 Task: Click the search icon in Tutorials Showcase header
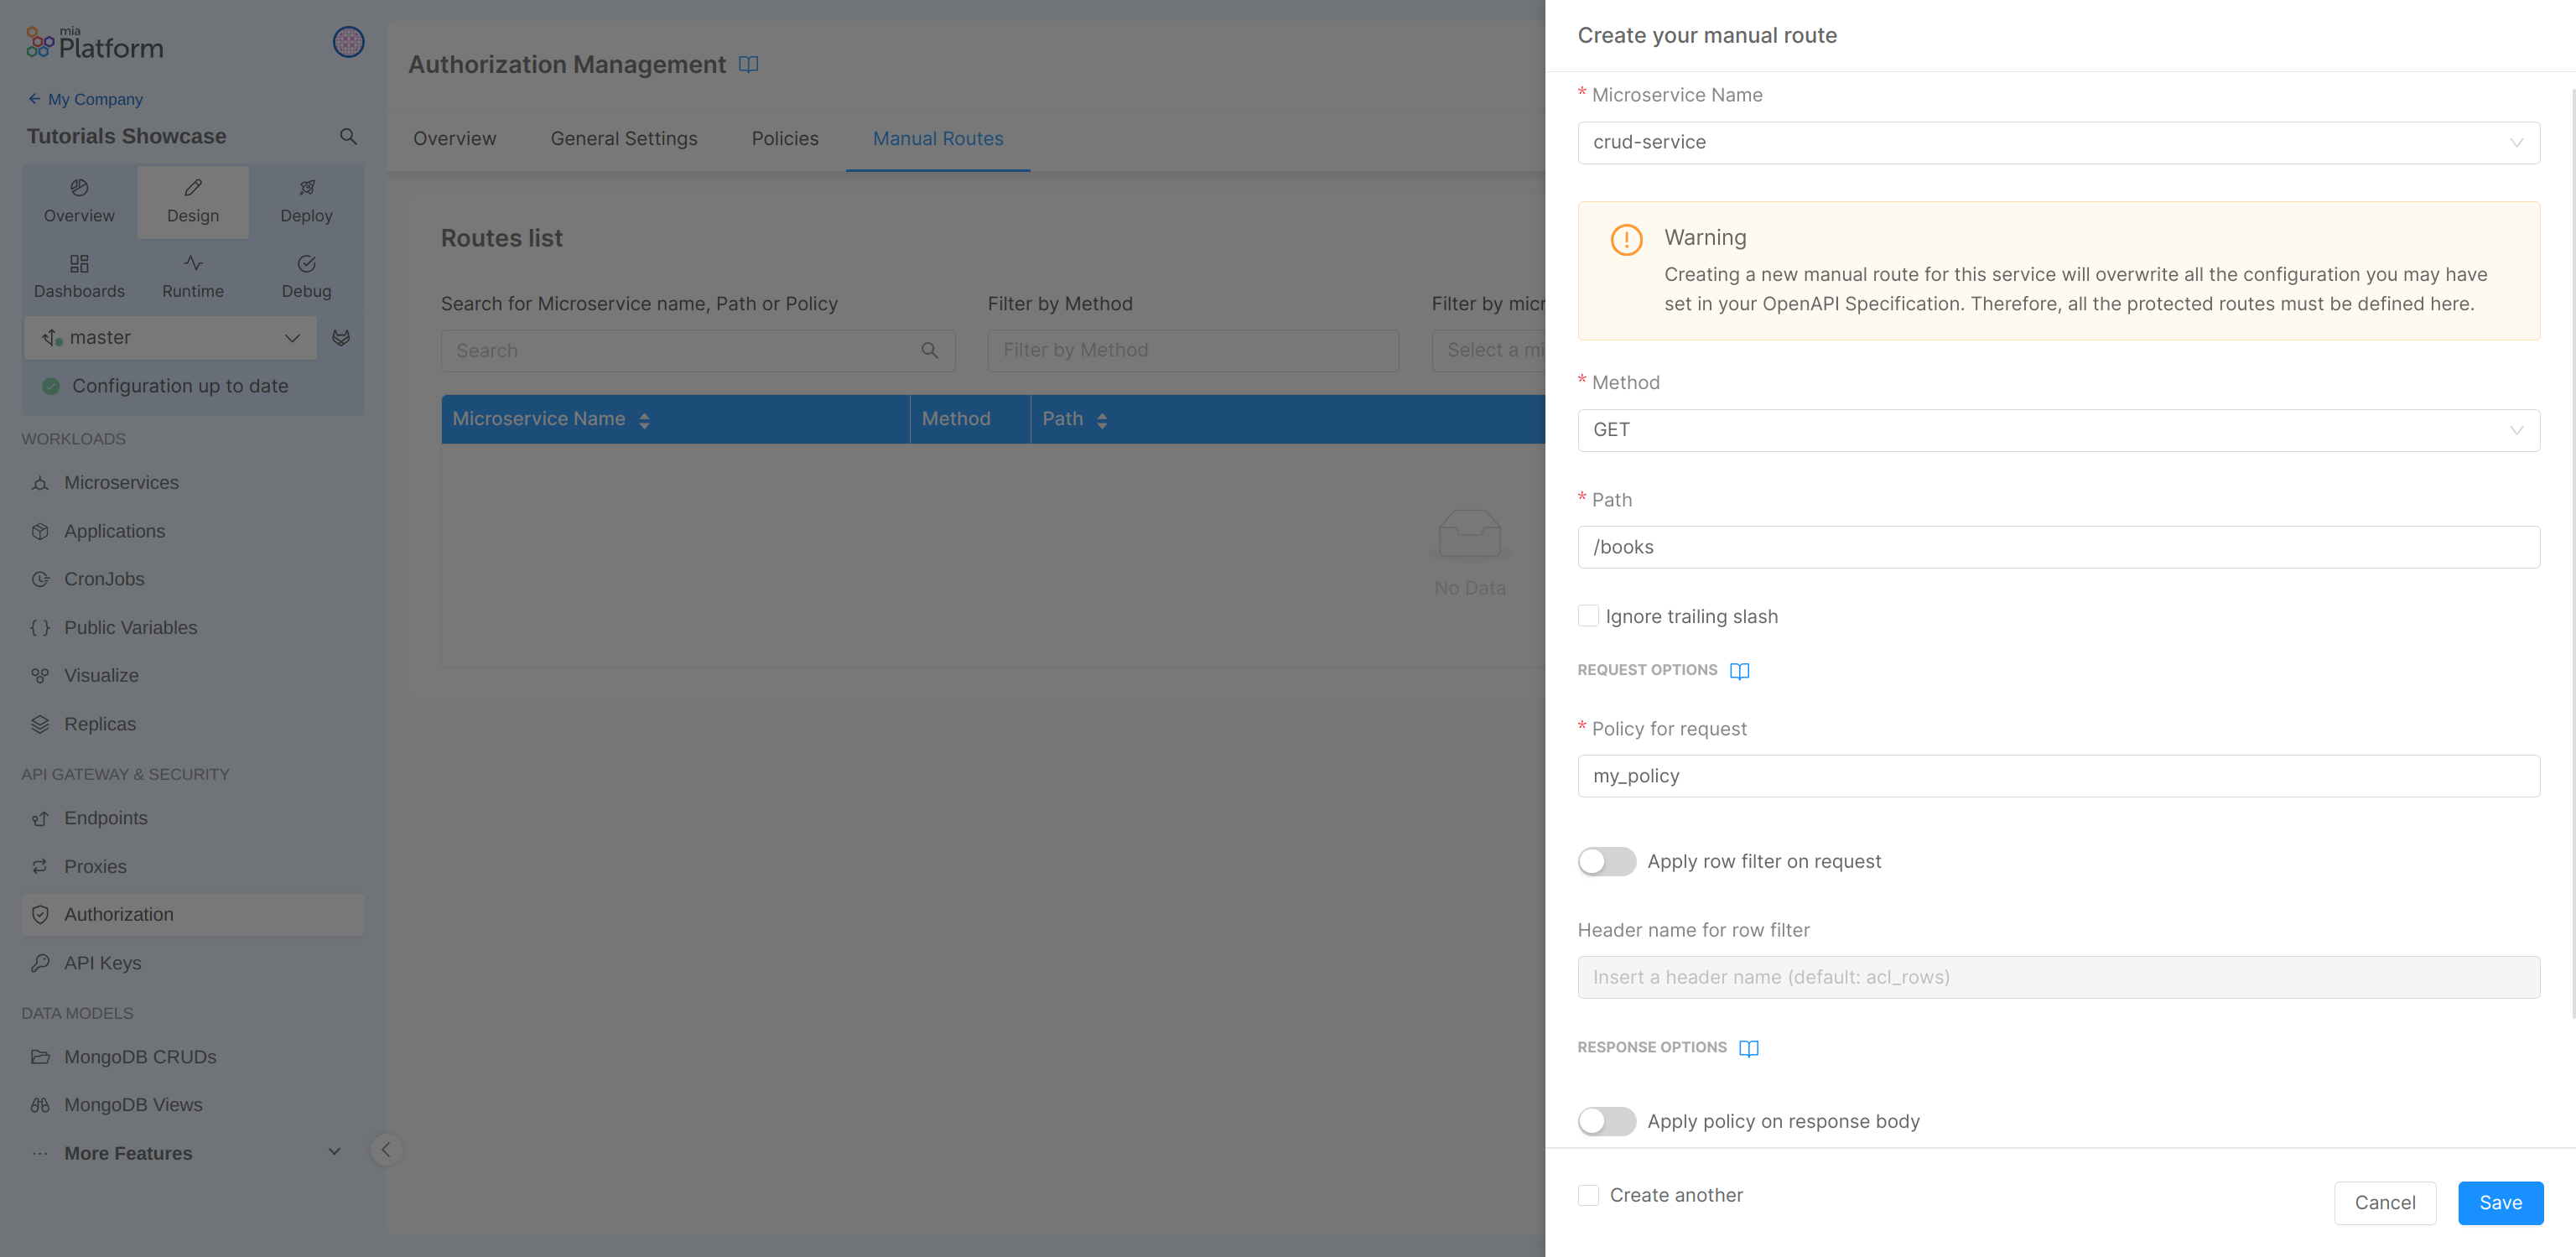(347, 136)
